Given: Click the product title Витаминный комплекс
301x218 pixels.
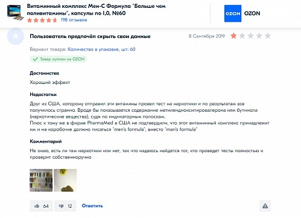Looking at the screenshot, I should (97, 10).
